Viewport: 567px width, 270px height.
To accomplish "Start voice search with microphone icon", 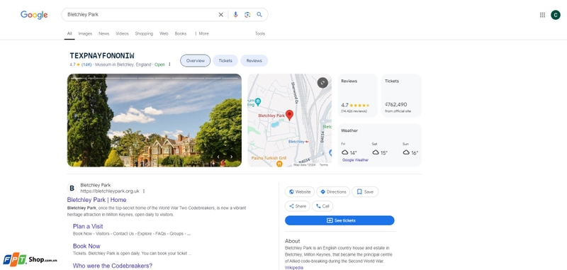I will [x=235, y=15].
